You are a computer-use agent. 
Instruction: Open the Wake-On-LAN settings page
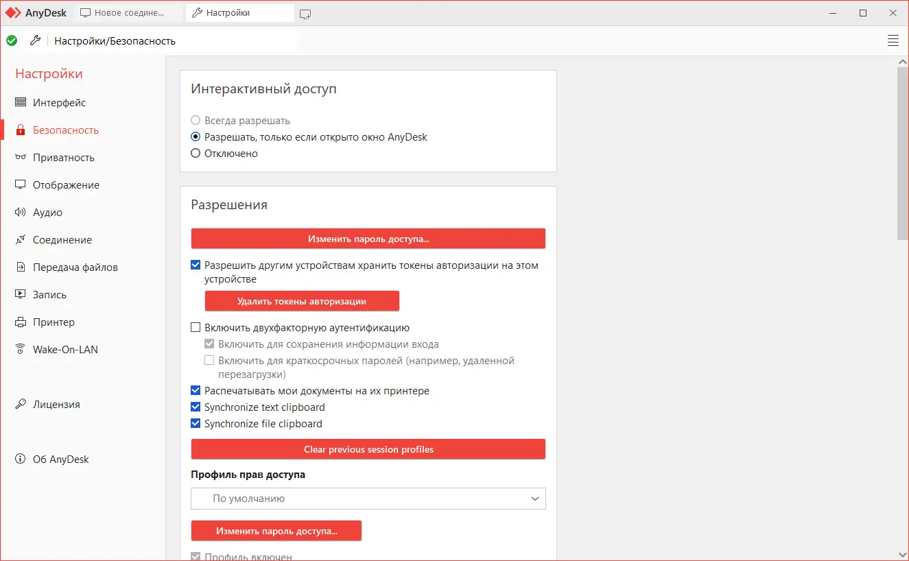point(65,350)
